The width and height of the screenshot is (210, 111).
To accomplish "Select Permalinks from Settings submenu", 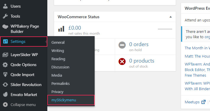I will click(60, 83).
